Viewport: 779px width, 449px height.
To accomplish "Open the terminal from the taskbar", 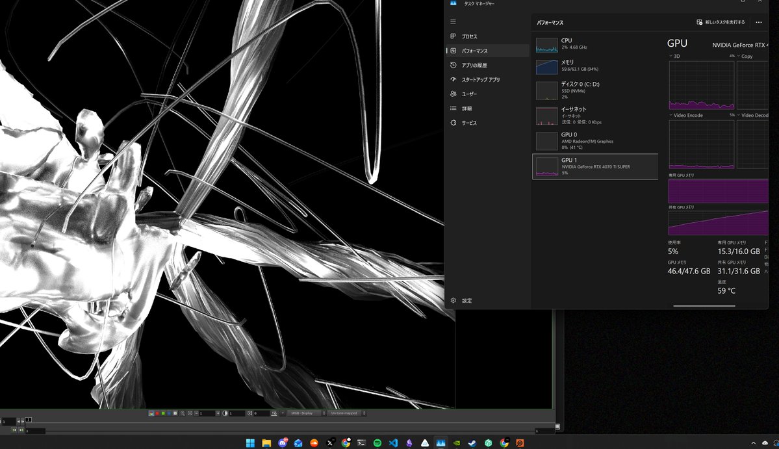I will click(362, 443).
